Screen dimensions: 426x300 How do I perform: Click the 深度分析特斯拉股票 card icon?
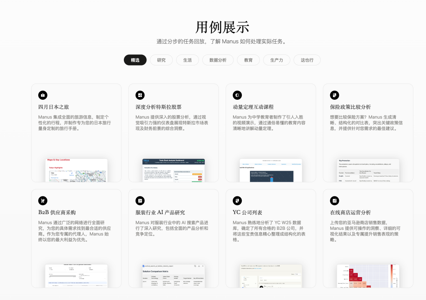tap(140, 95)
